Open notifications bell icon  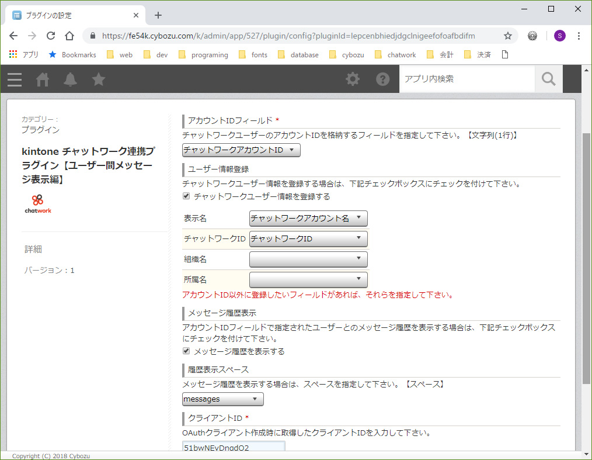coord(70,79)
